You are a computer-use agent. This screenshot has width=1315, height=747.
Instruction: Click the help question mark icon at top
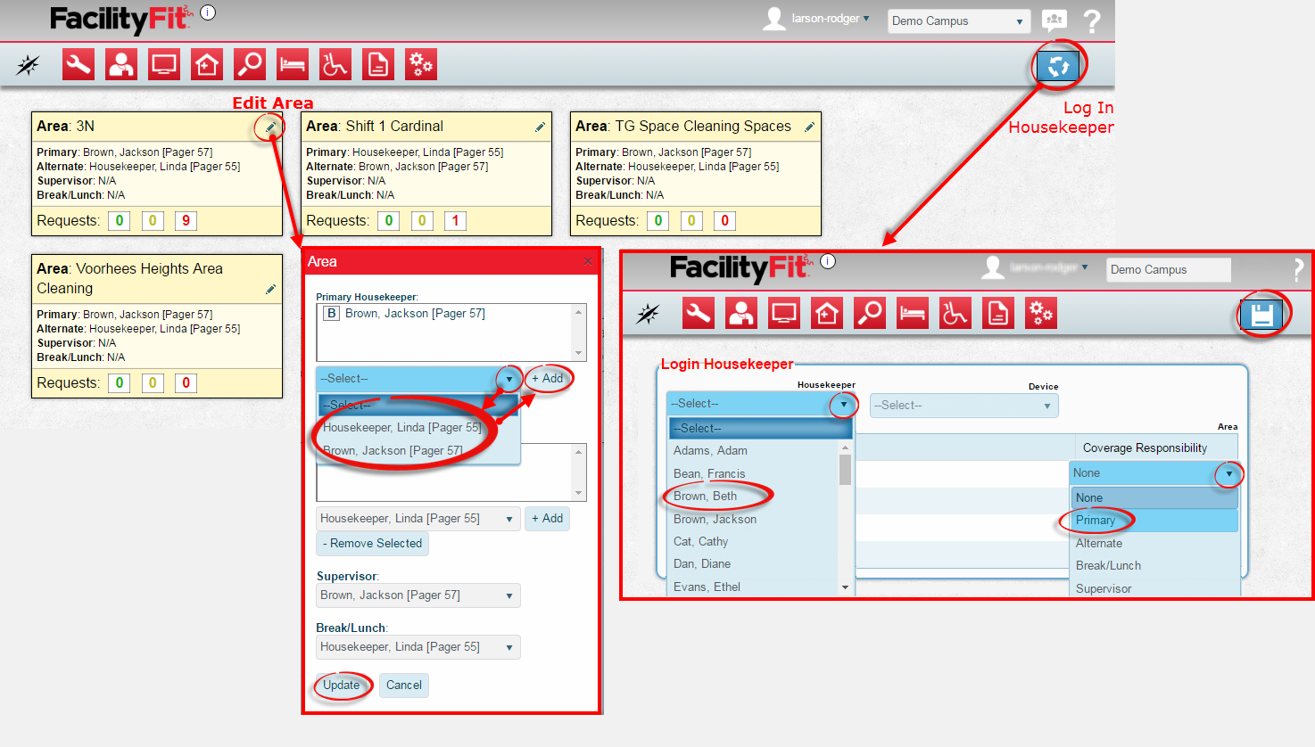point(1091,21)
